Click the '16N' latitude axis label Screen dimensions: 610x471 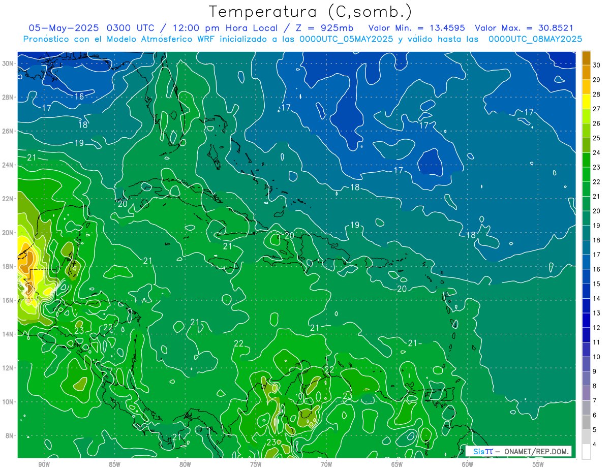pos(8,300)
